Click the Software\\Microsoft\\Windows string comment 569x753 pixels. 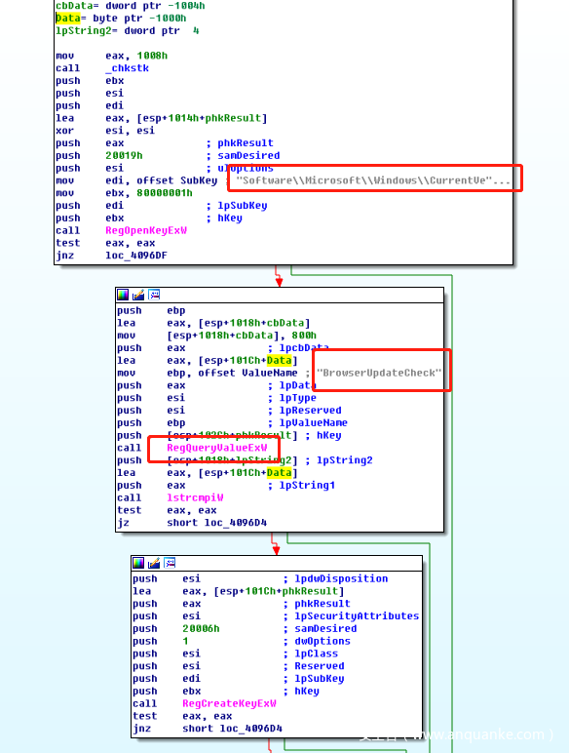pyautogui.click(x=373, y=180)
